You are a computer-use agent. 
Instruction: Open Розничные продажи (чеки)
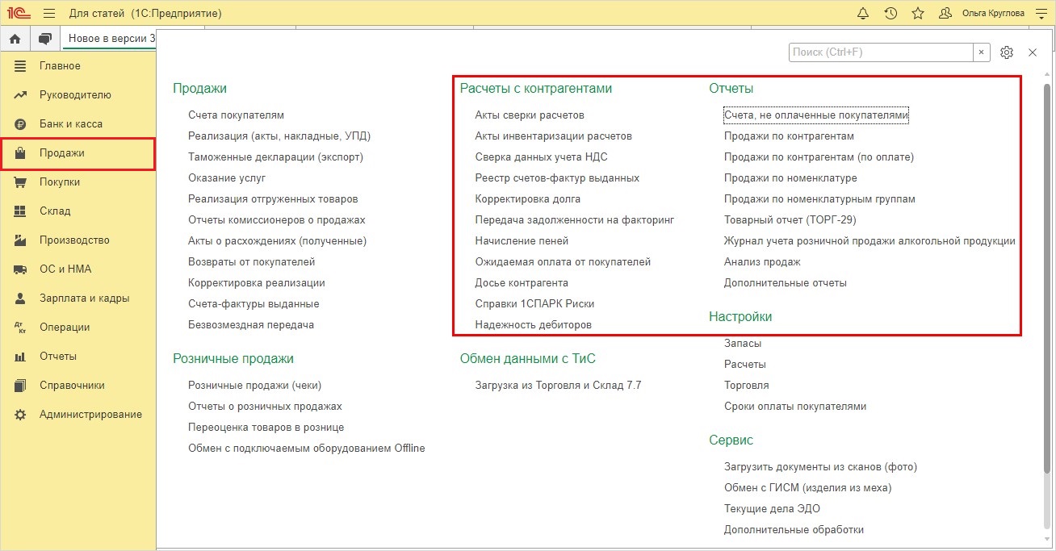click(254, 386)
